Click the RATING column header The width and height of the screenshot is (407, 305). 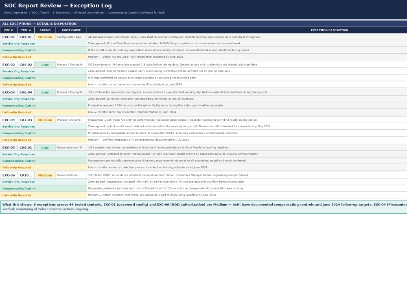[x=45, y=30]
